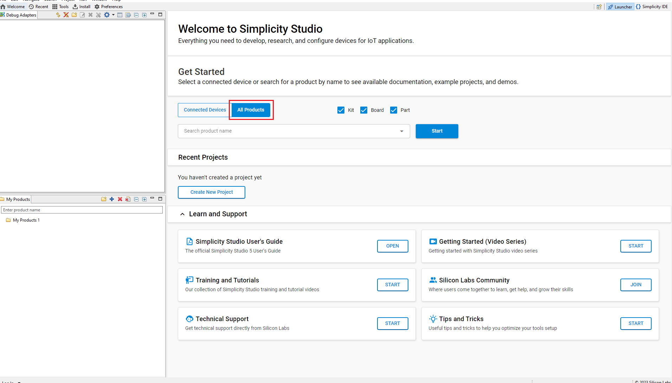Start Getting Started video series
Screen dimensions: 672x383
636,246
